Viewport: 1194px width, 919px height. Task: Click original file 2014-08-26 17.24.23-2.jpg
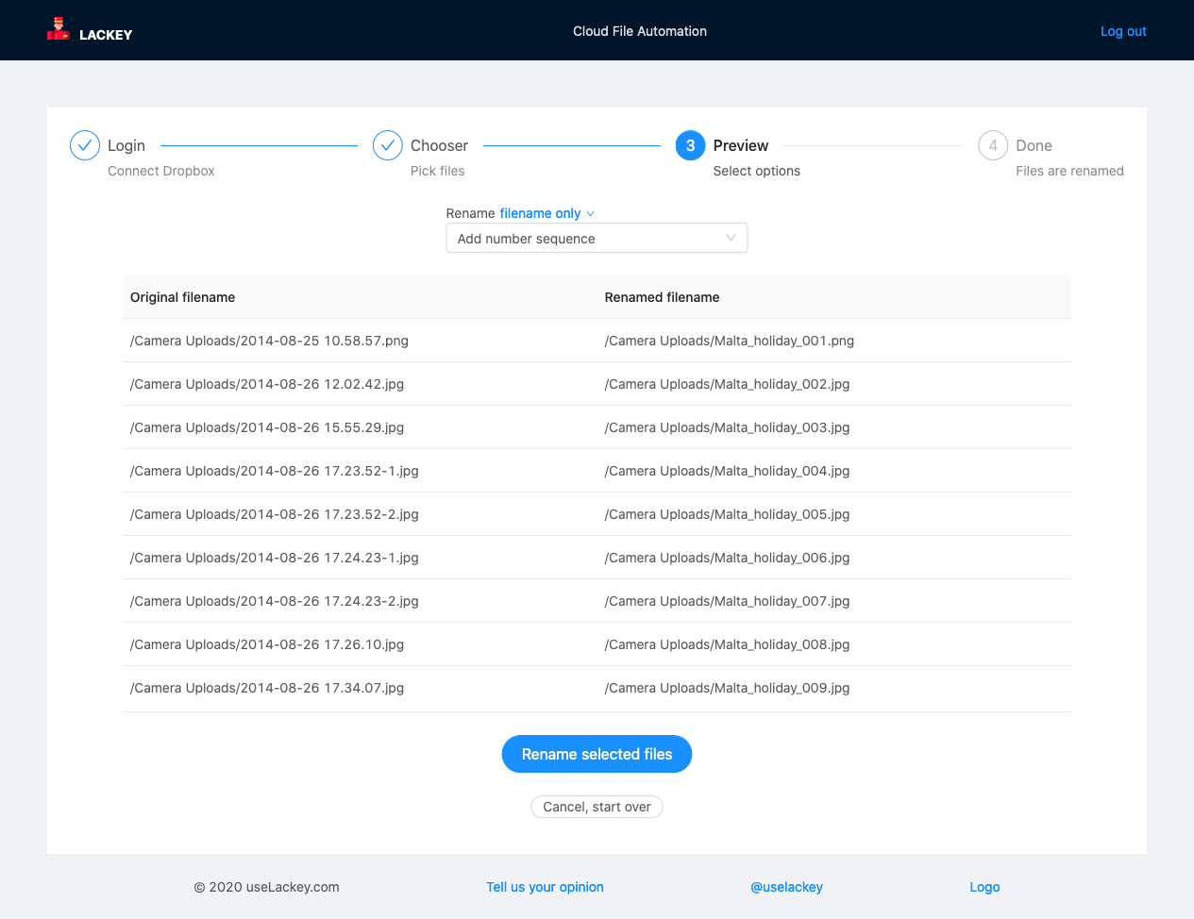(x=275, y=601)
